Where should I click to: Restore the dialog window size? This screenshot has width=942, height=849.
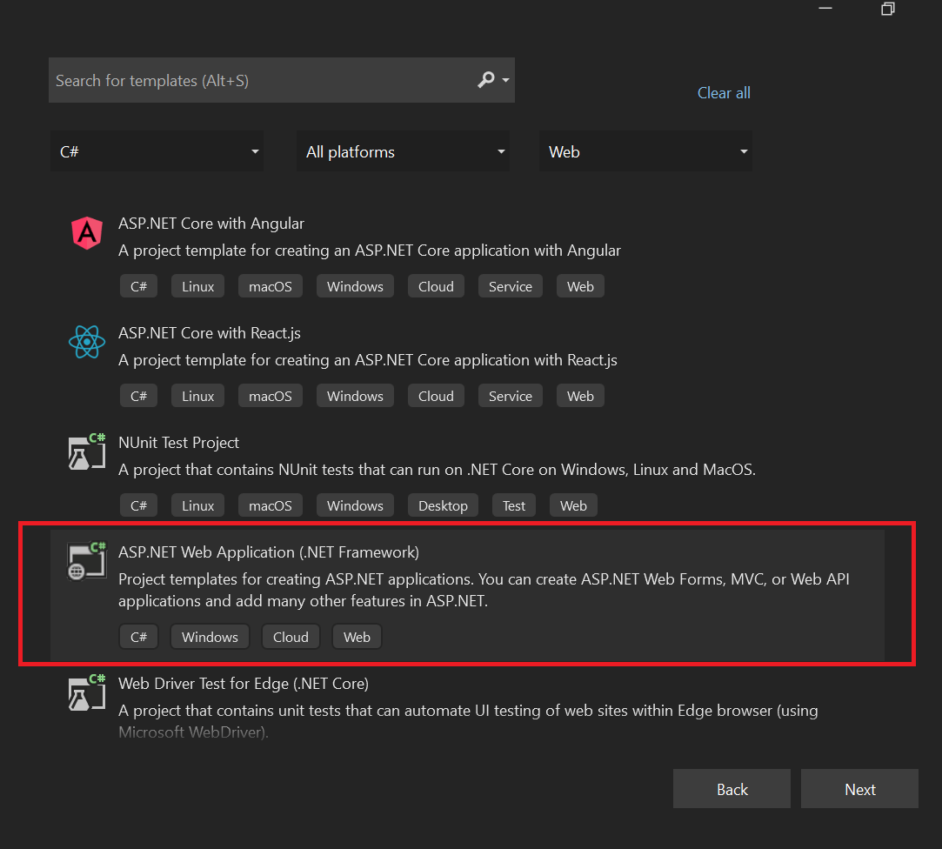(x=888, y=9)
